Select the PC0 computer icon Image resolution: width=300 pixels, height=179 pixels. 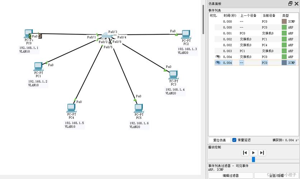coord(28,34)
